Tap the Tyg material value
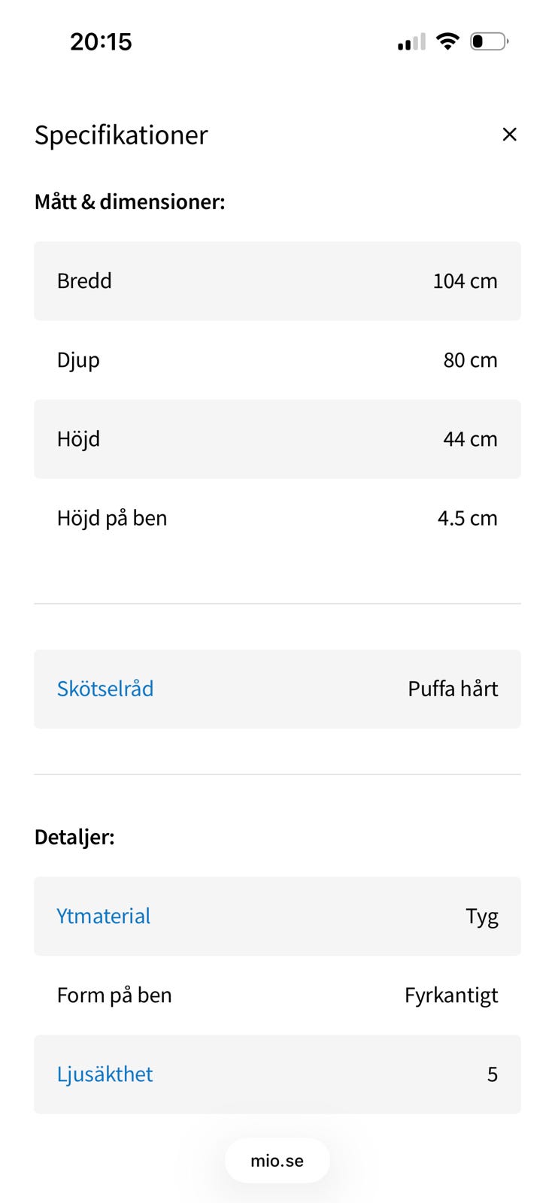 click(x=481, y=917)
